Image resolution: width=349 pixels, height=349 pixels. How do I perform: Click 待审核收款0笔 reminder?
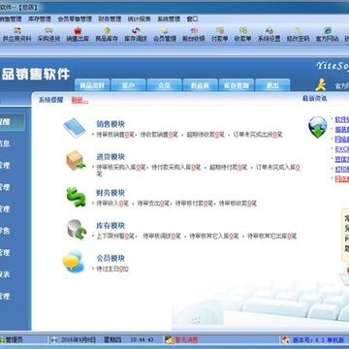tap(238, 204)
